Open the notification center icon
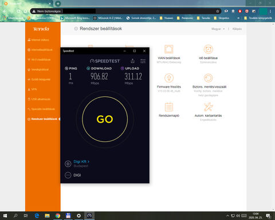Screen dimensions: 275x220 [x=269, y=216]
